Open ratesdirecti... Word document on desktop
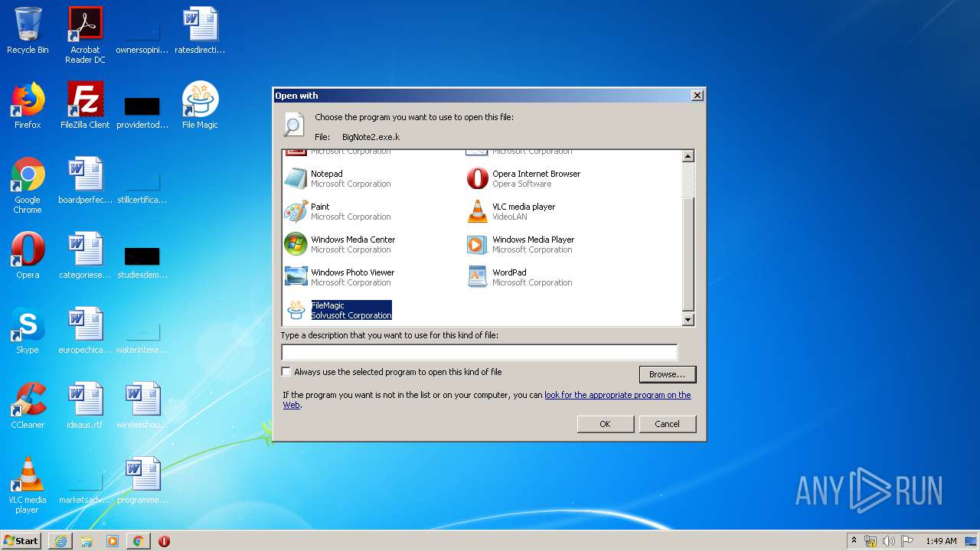 tap(200, 31)
